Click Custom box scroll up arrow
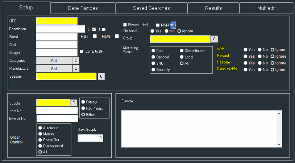The width and height of the screenshot is (295, 163). (279, 114)
